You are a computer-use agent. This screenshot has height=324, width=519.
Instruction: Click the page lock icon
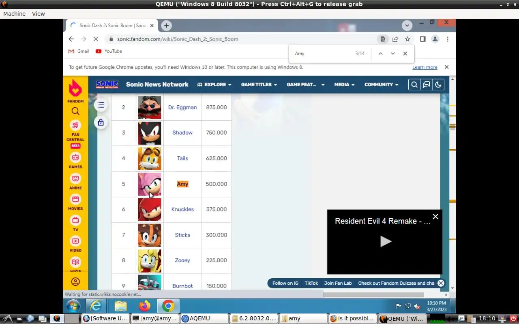pyautogui.click(x=101, y=122)
